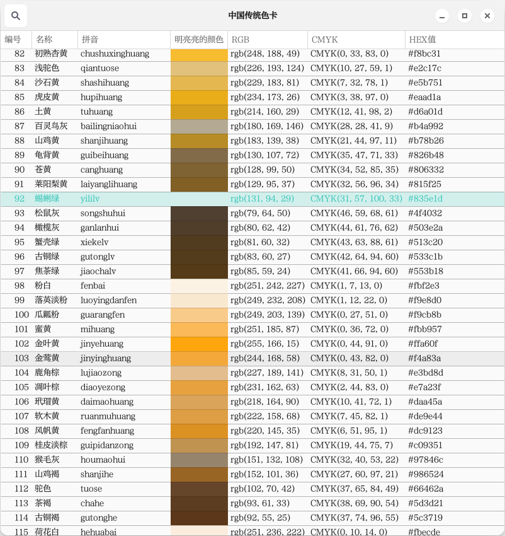Click row number 98
505x536 pixels.
point(20,286)
